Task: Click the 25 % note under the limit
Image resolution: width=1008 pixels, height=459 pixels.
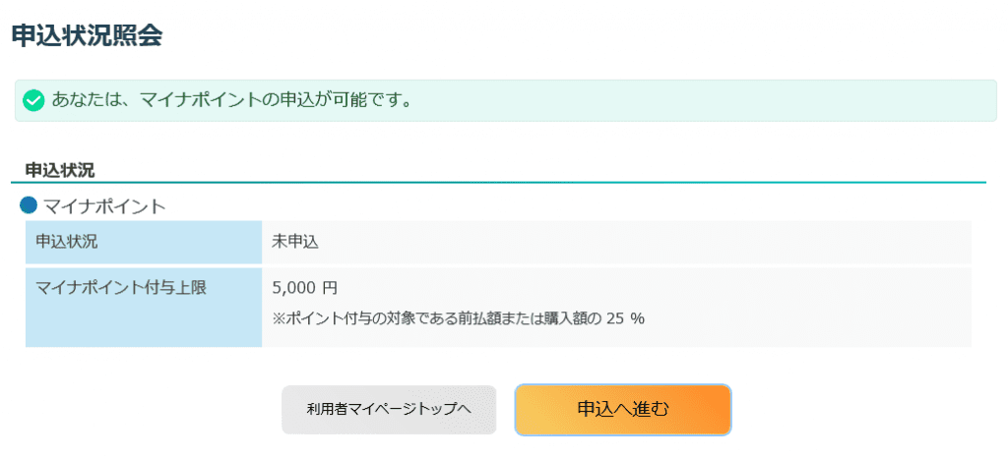Action: coord(624,318)
